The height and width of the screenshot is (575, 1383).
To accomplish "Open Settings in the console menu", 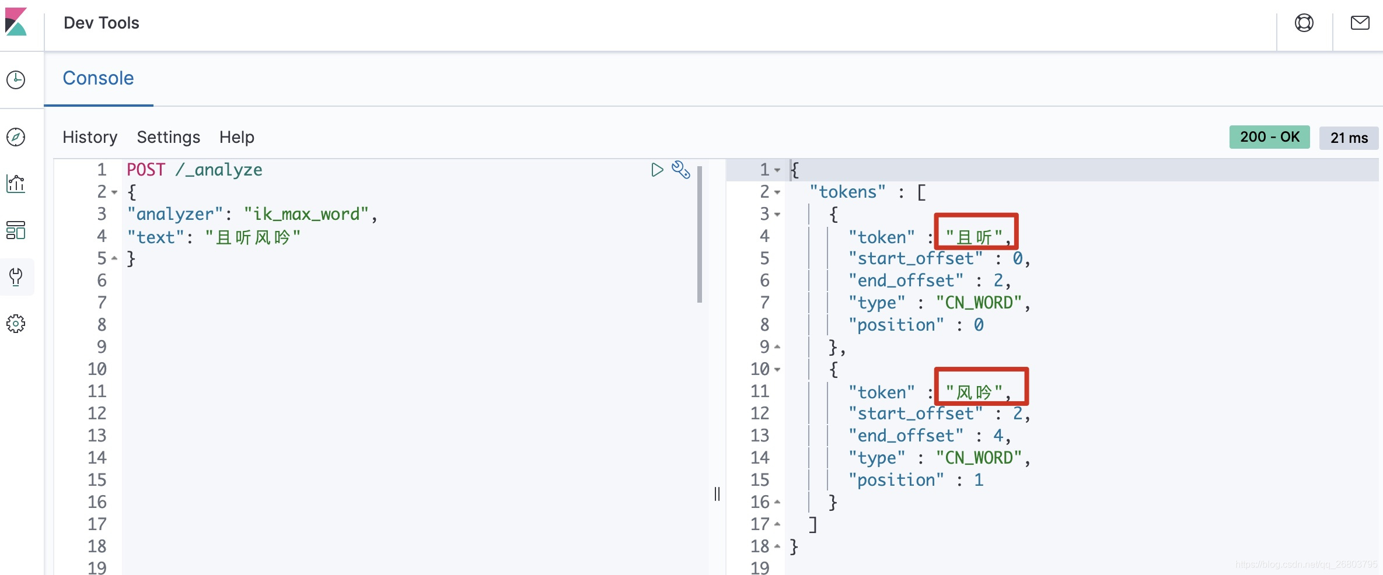I will click(169, 137).
